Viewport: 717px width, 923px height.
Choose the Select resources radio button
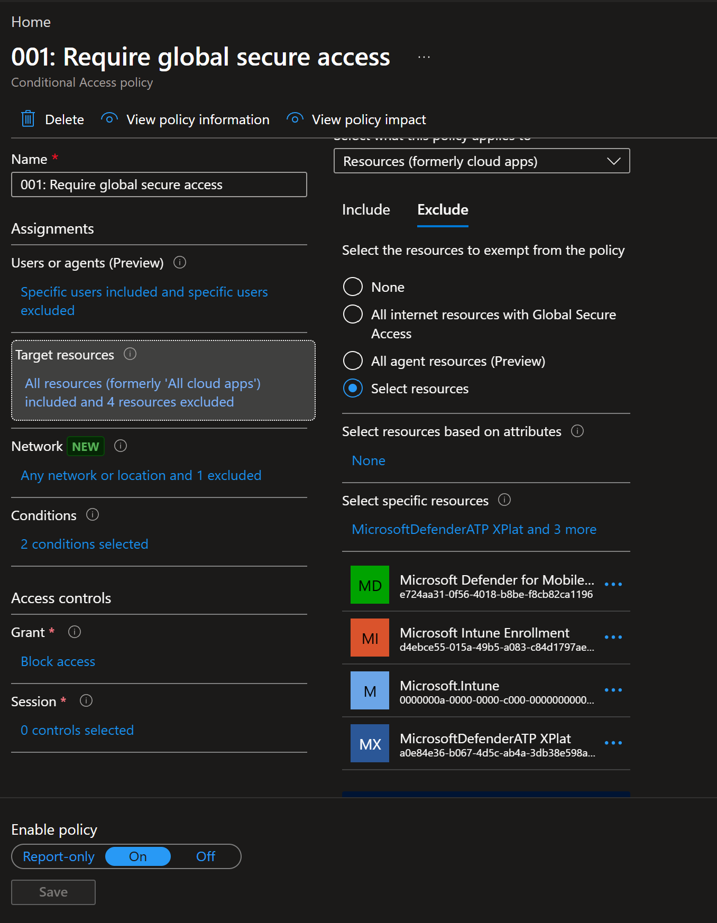click(x=353, y=388)
